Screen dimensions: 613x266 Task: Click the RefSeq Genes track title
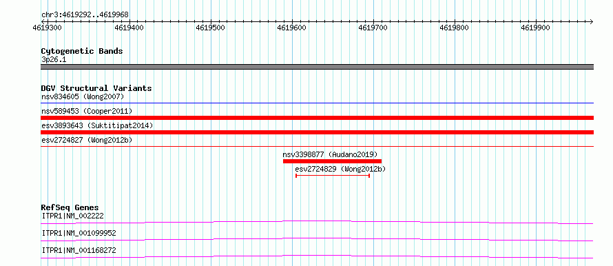click(70, 207)
